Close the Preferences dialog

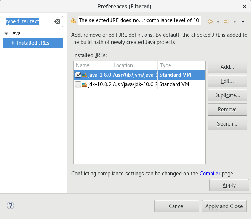(244, 7)
